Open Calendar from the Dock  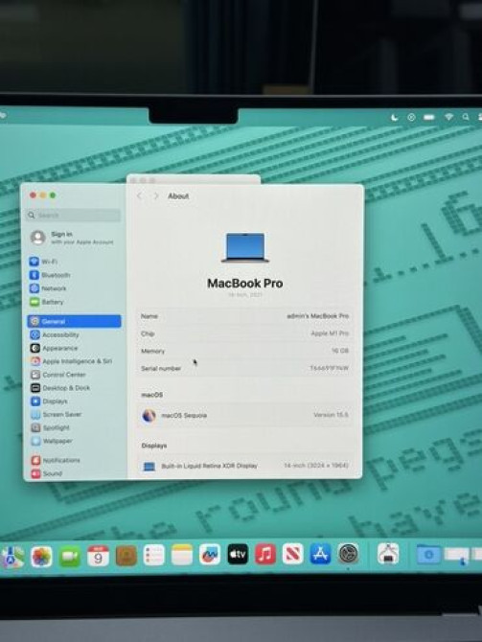point(98,556)
